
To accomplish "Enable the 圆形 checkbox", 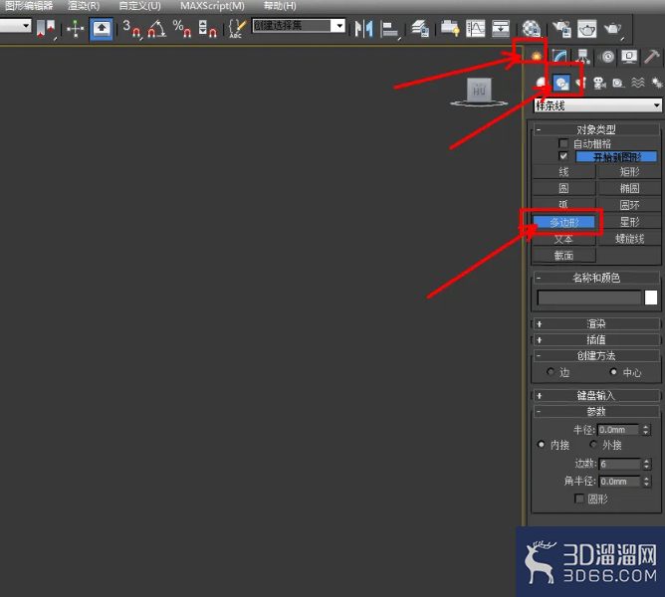I will click(x=579, y=498).
